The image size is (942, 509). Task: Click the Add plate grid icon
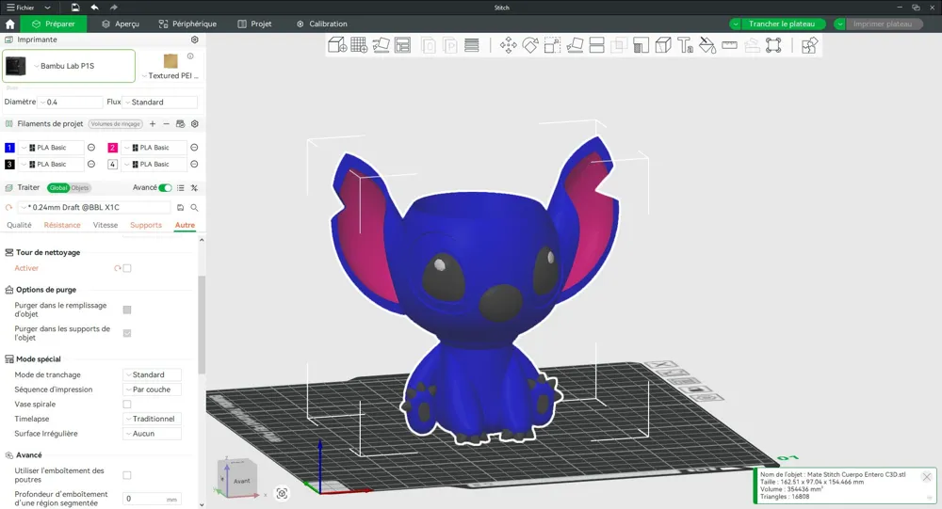359,45
